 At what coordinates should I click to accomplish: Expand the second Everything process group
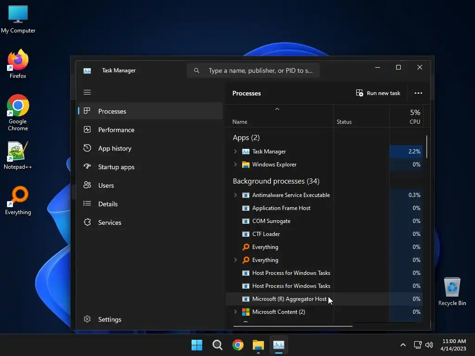[x=235, y=260]
